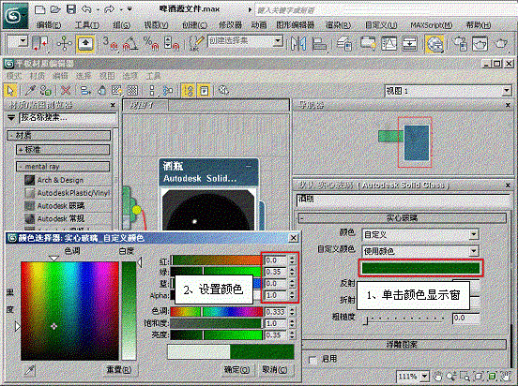Open the 渲染(R) menu
Viewport: 518px width, 386px height.
tap(338, 25)
